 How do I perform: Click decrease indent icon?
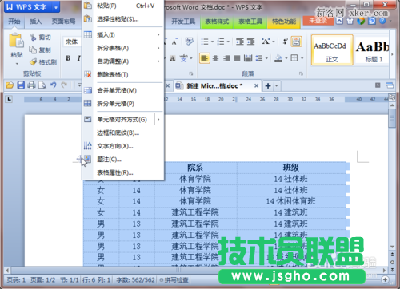[240, 42]
